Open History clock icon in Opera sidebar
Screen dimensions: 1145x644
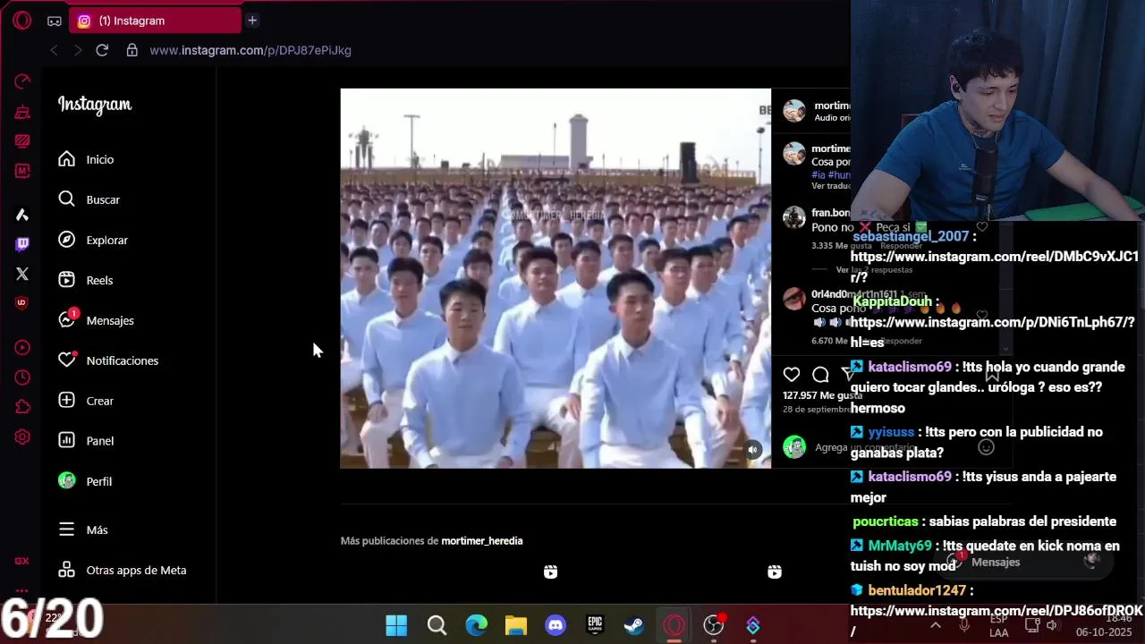pyautogui.click(x=22, y=377)
